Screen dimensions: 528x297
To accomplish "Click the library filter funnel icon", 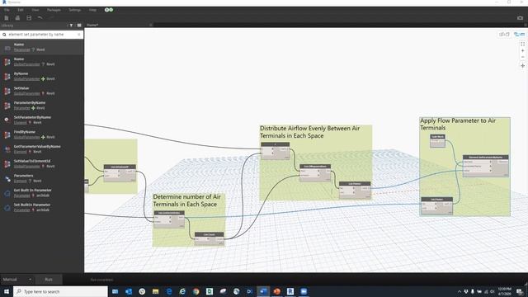I will click(72, 26).
